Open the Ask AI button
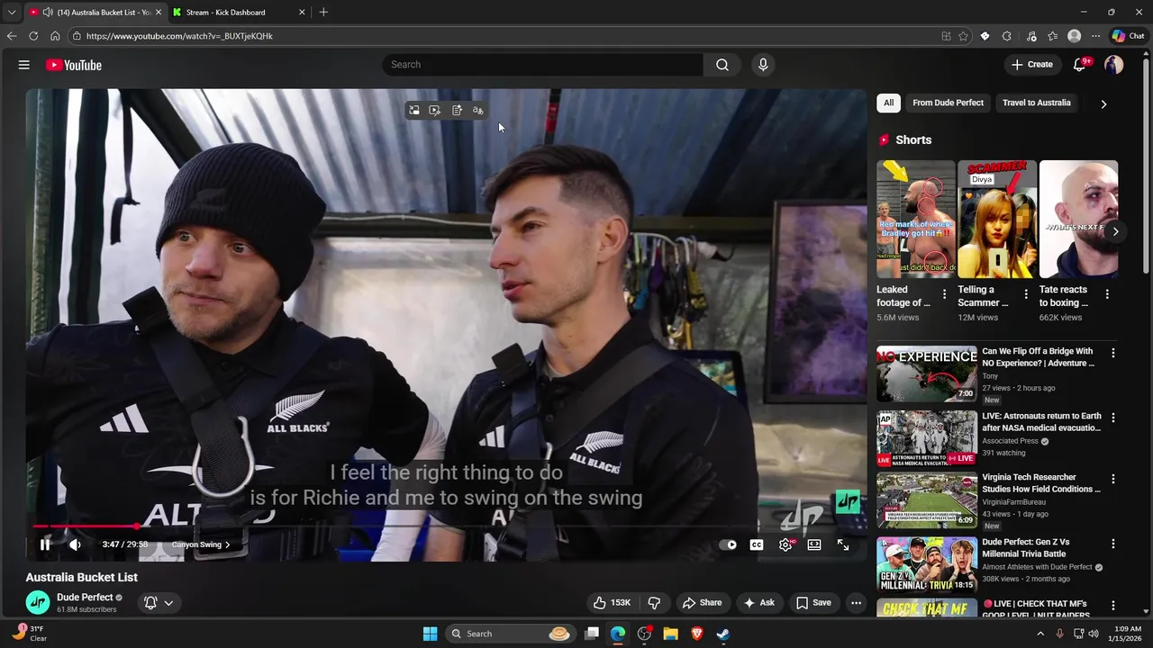1153x648 pixels. pyautogui.click(x=758, y=603)
